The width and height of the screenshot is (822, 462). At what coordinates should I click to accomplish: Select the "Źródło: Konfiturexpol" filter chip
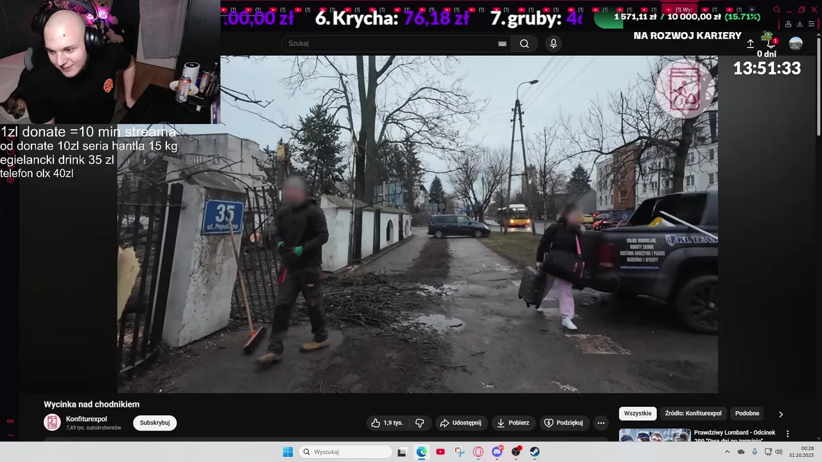point(693,414)
